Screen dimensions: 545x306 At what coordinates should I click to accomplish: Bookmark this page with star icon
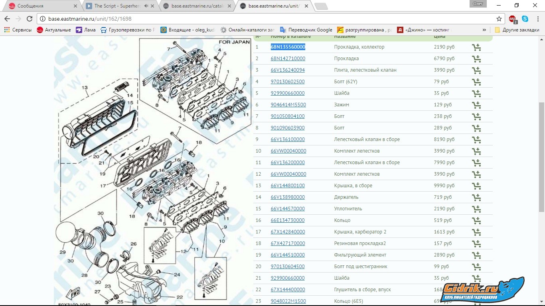coord(499,19)
